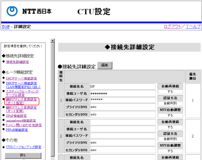Click connection 1 MTU自動調整 value する

coord(170,115)
